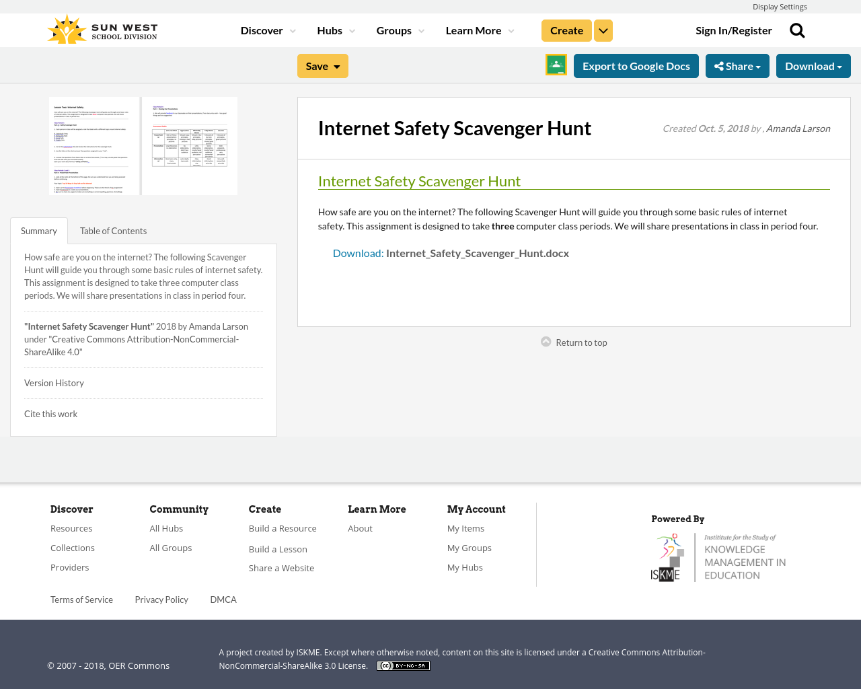Viewport: 861px width, 689px height.
Task: Expand the Download dropdown menu
Action: click(x=813, y=66)
